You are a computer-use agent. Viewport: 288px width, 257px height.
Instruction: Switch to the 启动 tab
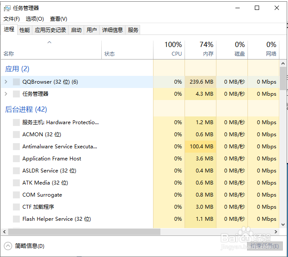click(76, 30)
